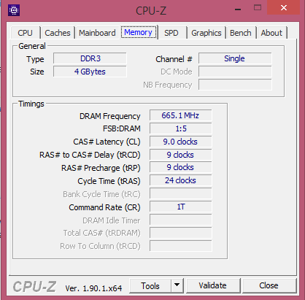This screenshot has height=300, width=305.
Task: Open the Caches tab
Action: coord(58,33)
